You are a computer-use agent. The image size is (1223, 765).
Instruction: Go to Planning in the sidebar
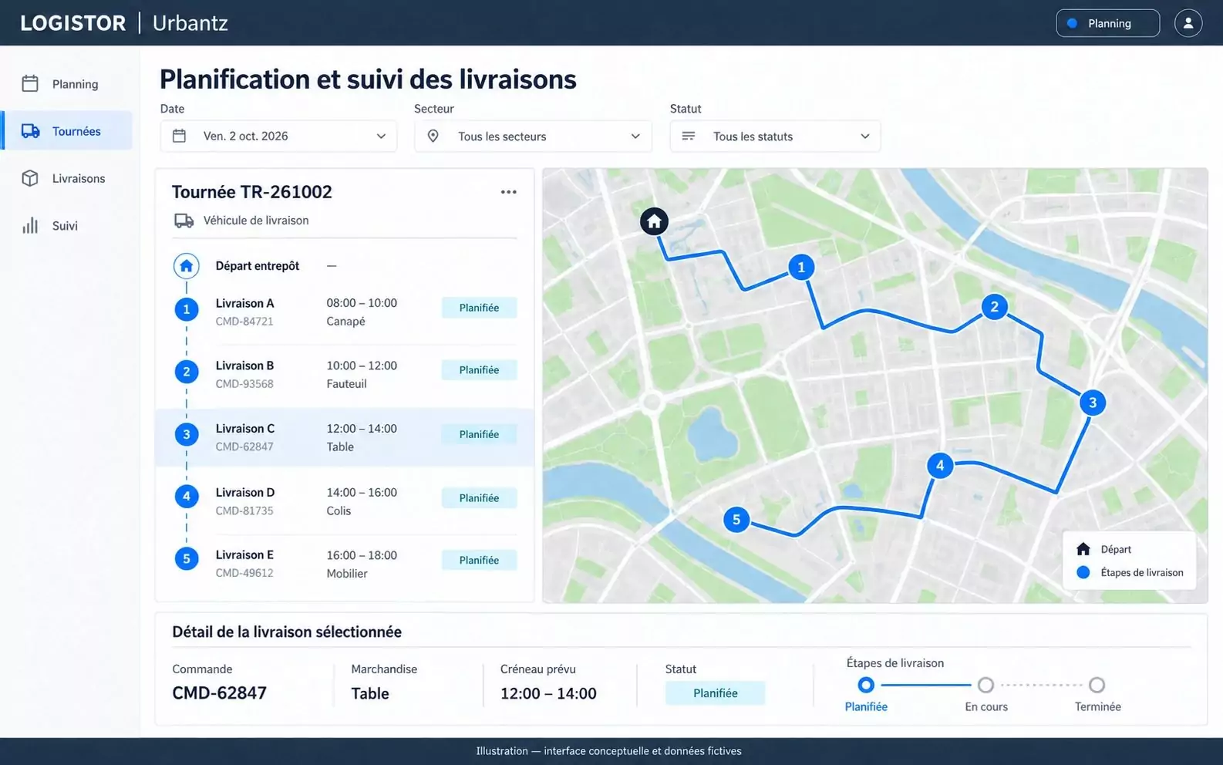(66, 84)
